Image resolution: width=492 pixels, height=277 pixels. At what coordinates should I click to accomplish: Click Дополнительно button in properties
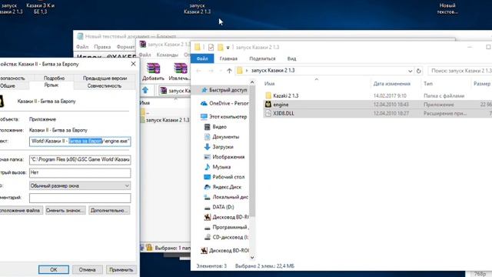(109, 210)
